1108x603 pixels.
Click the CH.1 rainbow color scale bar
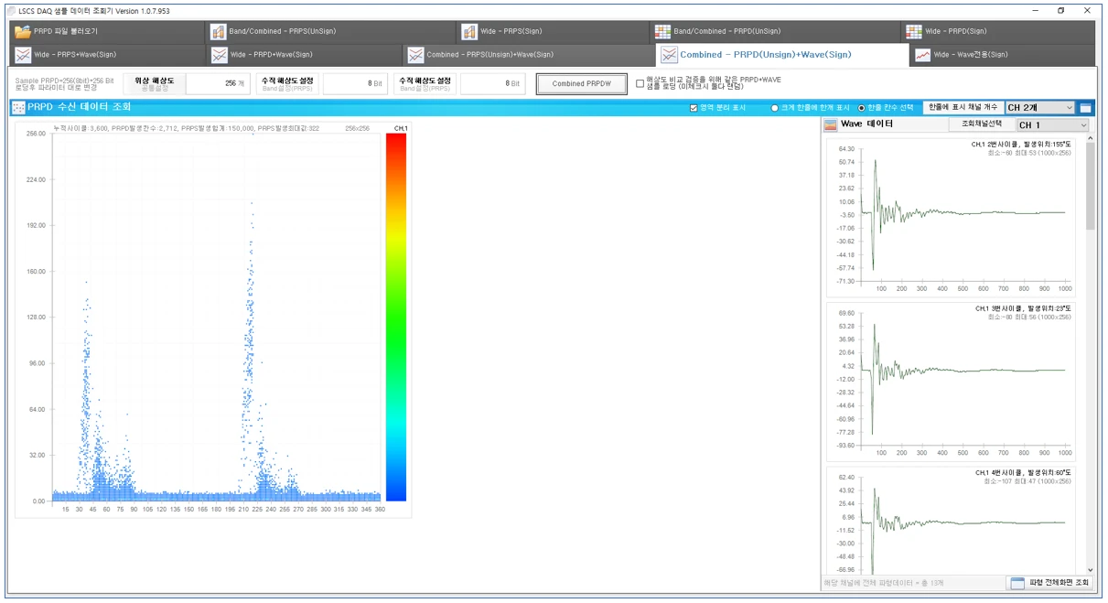click(396, 317)
